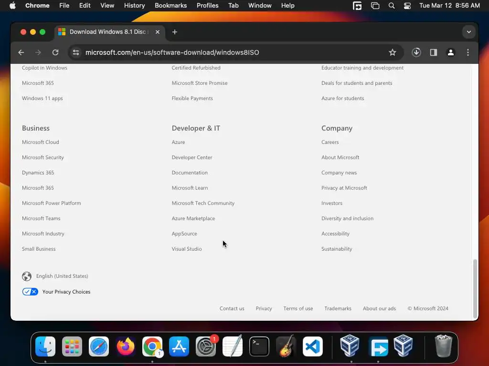This screenshot has height=366, width=489.
Task: Open Chrome three-dot menu
Action: pyautogui.click(x=468, y=52)
